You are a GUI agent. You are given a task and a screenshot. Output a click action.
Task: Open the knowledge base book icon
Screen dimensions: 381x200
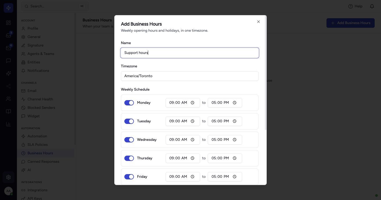pos(8,111)
